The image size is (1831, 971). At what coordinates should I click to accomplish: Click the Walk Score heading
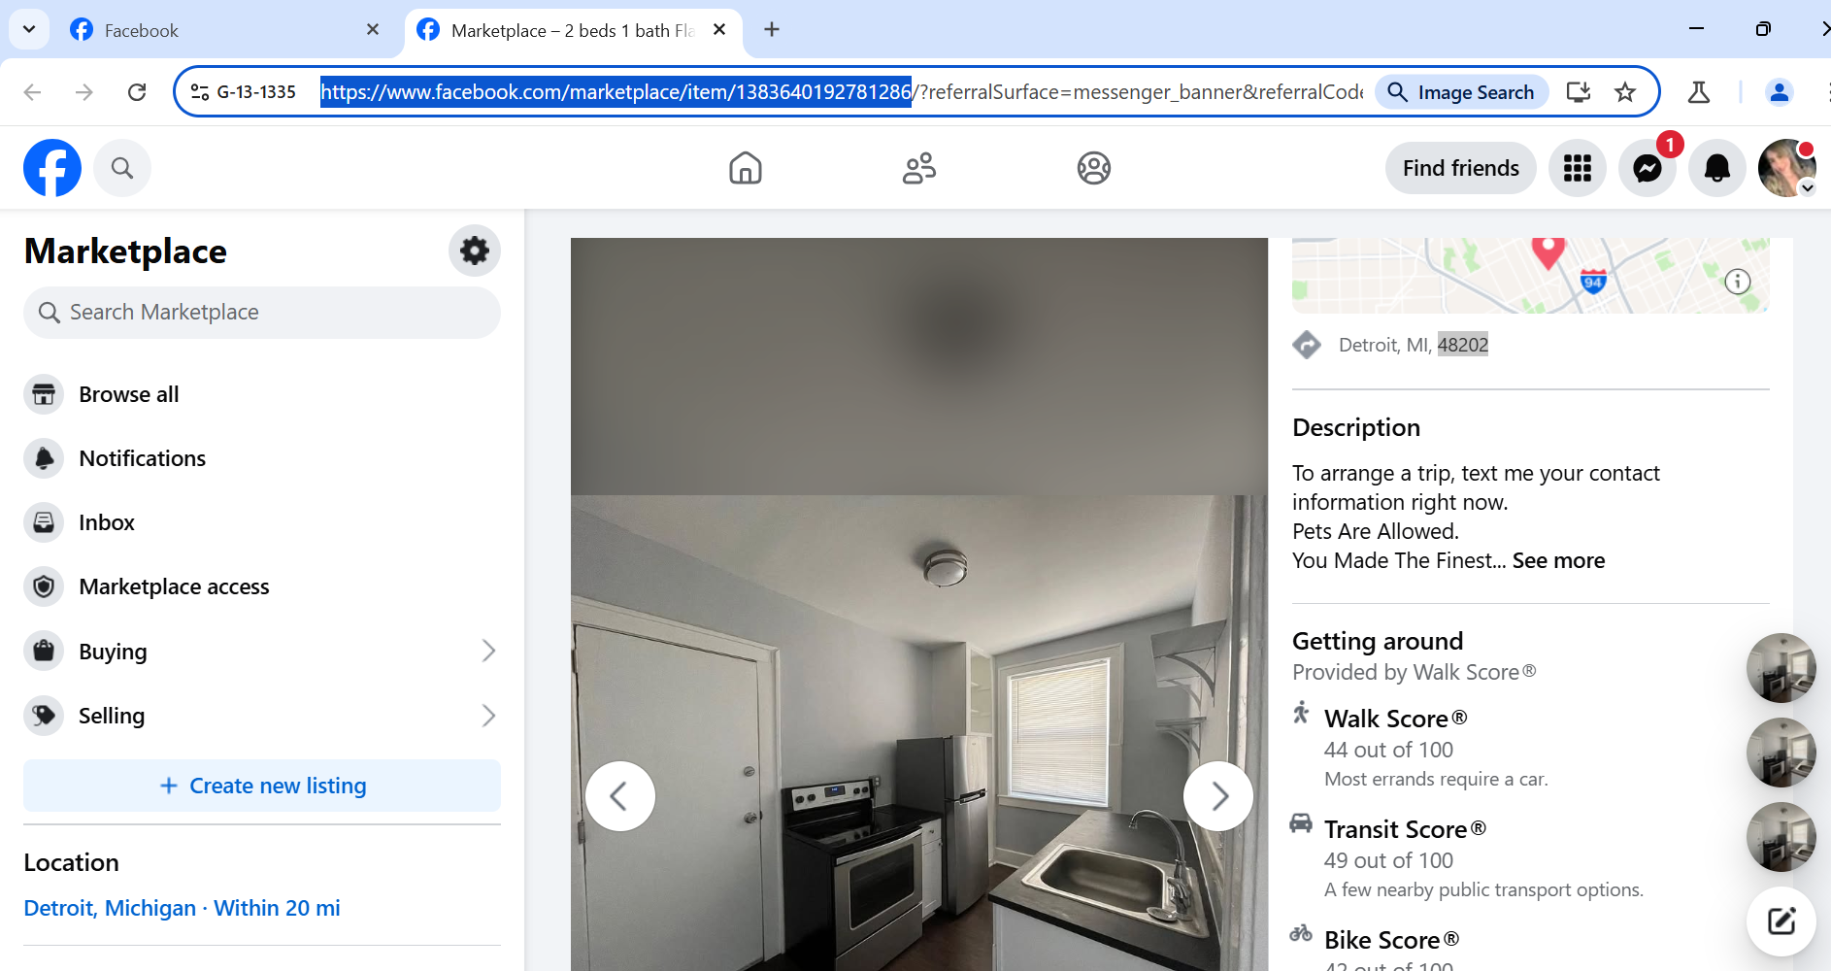point(1396,719)
